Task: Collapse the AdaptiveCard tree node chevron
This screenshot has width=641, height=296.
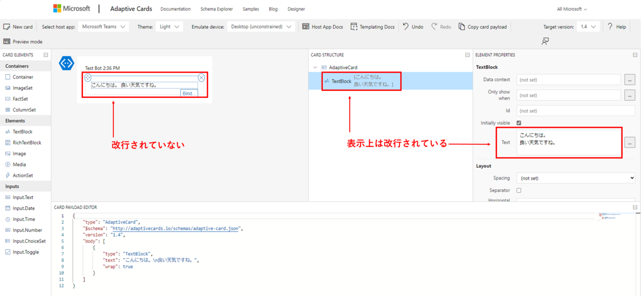Action: [315, 67]
